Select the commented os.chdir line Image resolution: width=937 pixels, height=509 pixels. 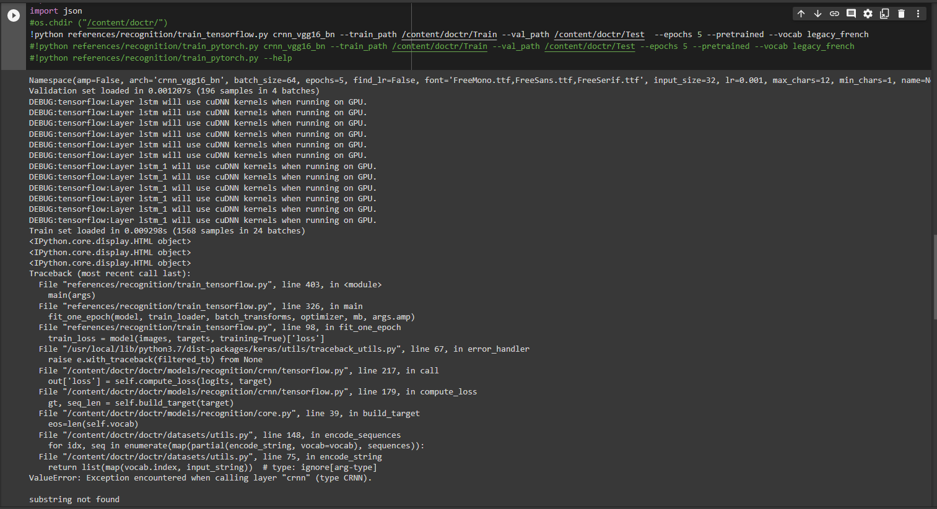click(x=99, y=22)
